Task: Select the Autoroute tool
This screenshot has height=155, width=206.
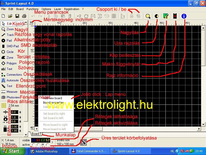Action: click(10, 80)
